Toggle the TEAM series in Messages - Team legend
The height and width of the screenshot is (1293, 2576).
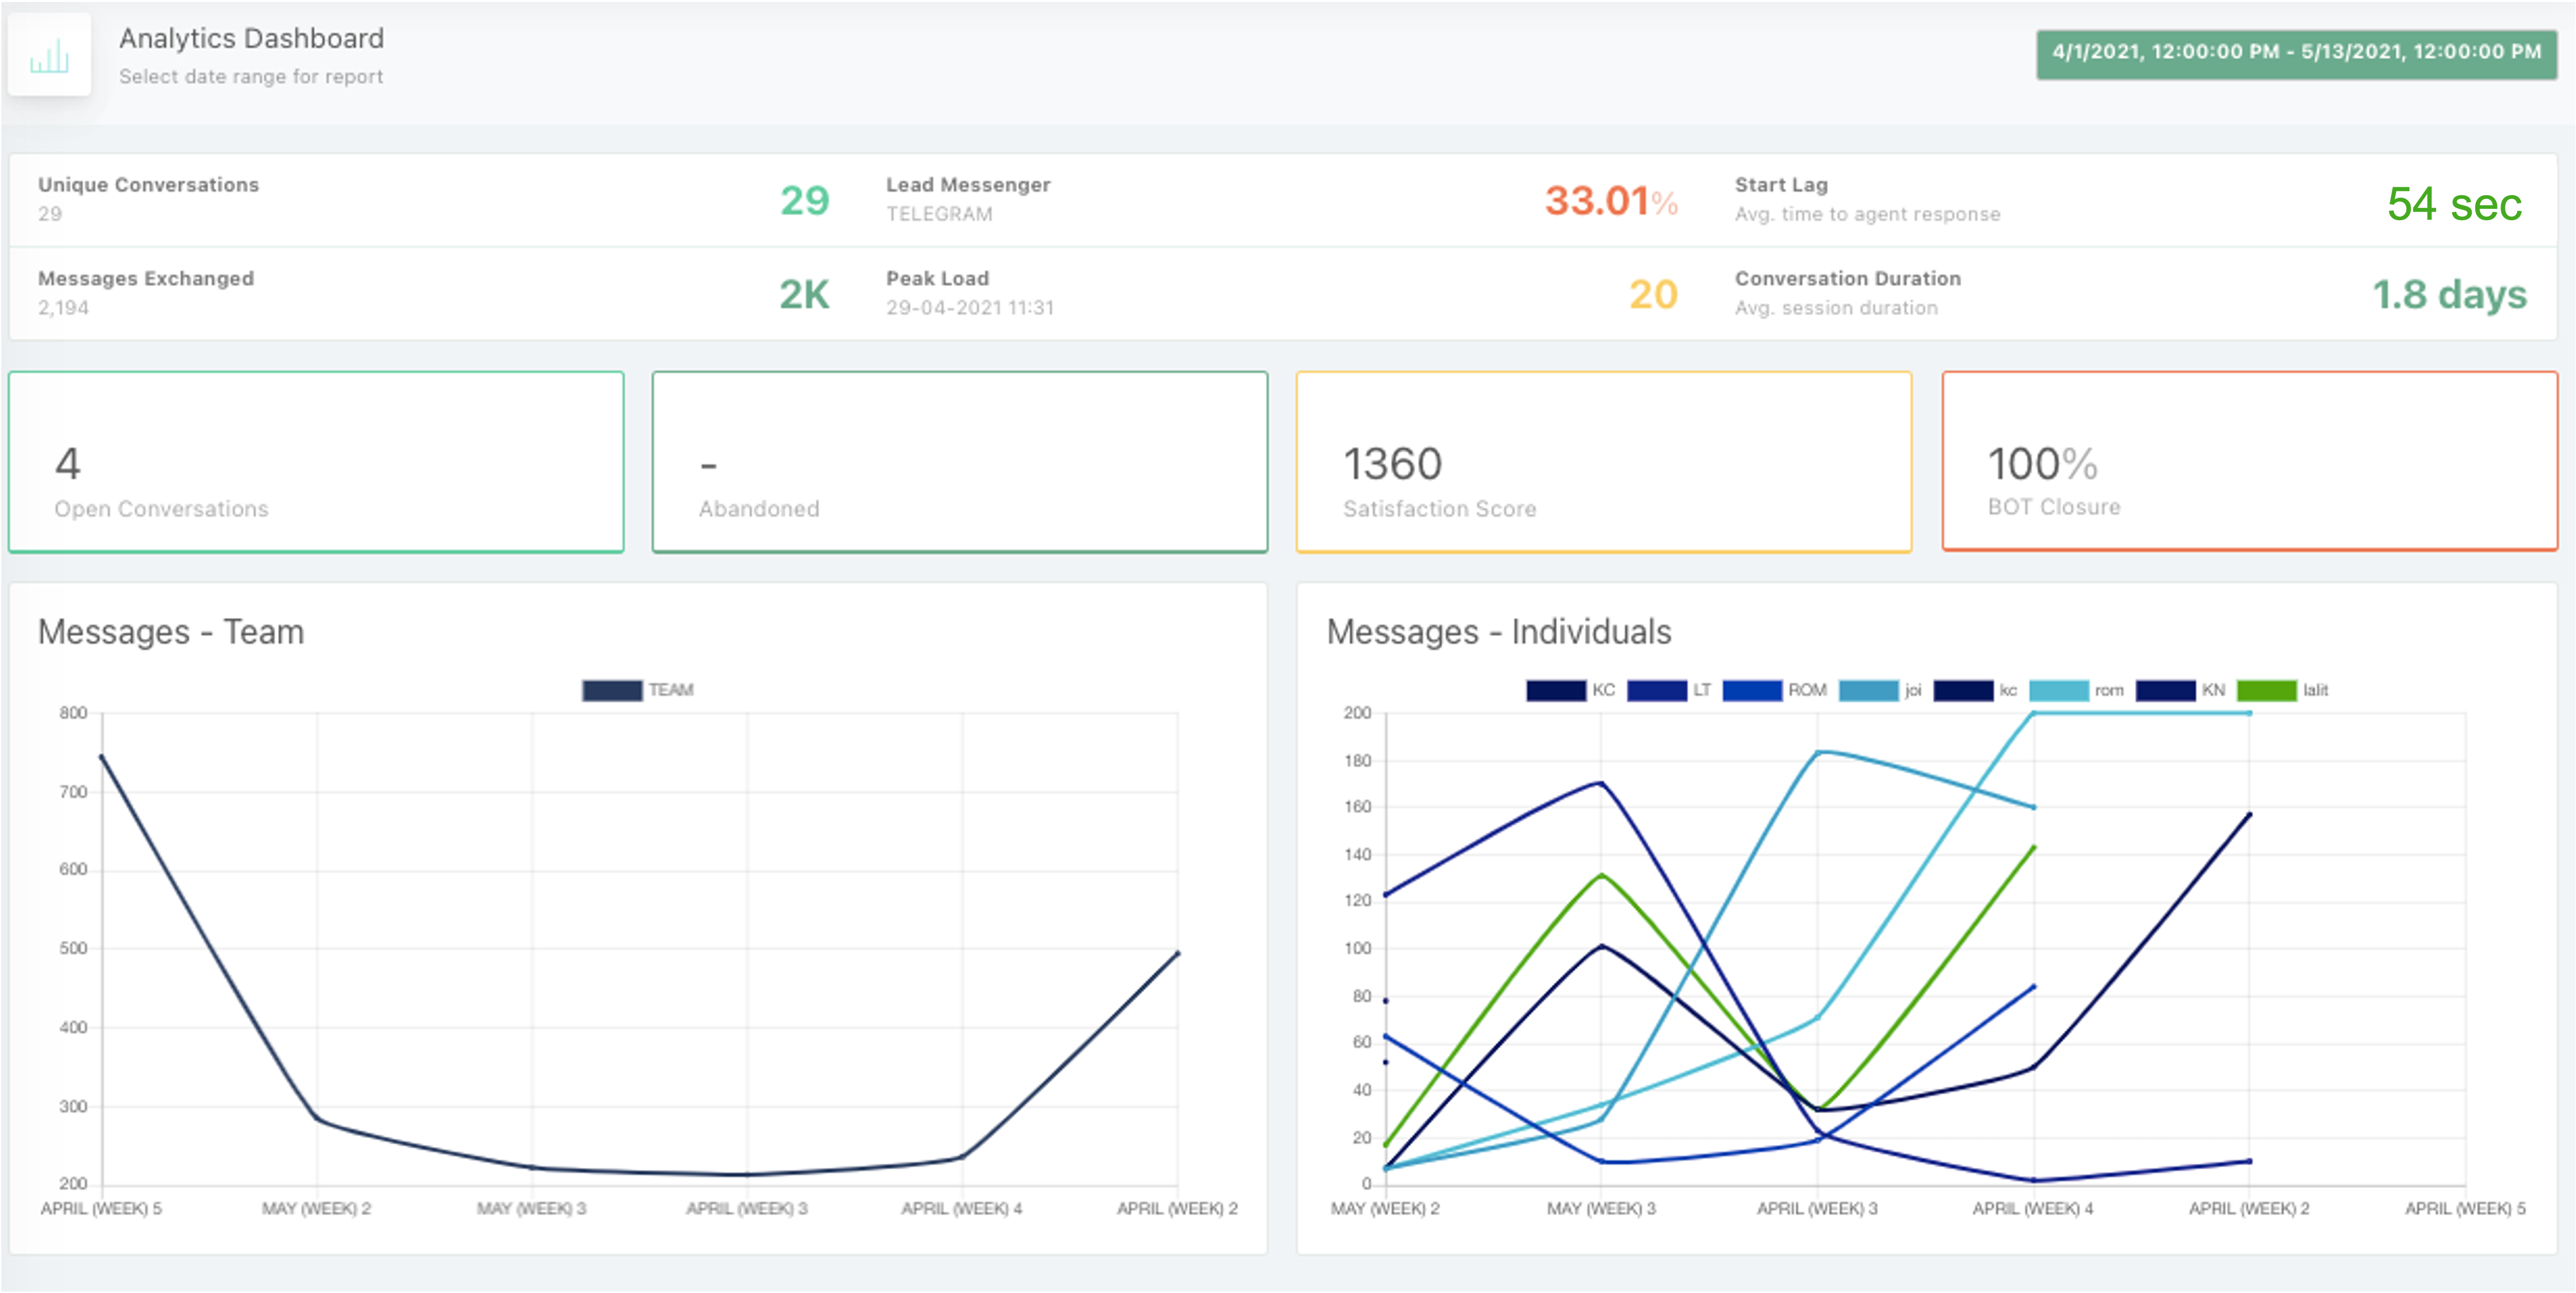click(x=640, y=689)
